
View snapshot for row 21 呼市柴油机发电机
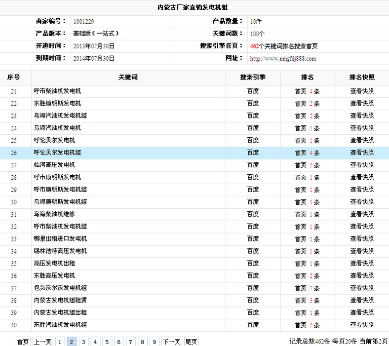point(362,91)
